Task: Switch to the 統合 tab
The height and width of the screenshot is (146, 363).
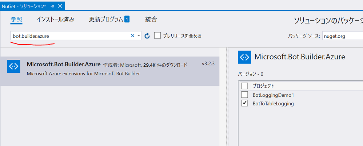Action: pos(151,19)
